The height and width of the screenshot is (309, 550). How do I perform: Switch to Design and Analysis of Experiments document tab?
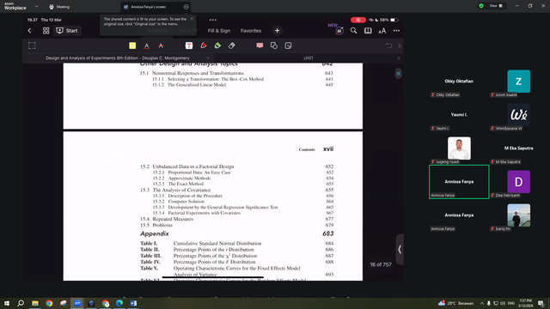(118, 58)
